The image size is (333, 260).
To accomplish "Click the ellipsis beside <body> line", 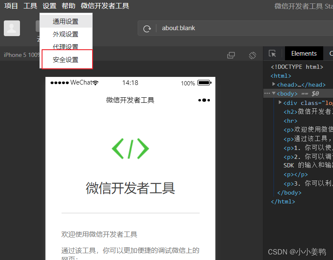I will point(267,93).
